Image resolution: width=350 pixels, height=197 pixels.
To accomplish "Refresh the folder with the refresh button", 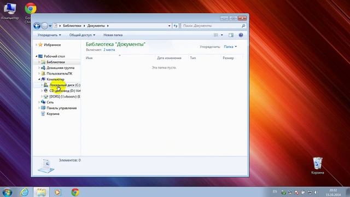I will point(176,26).
